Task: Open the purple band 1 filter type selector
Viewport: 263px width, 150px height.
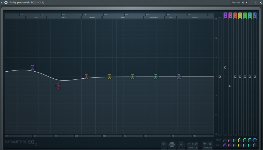Action: point(225,15)
